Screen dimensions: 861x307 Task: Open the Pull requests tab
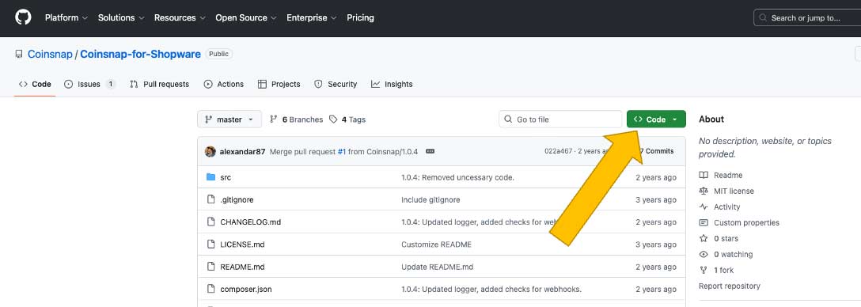(159, 84)
